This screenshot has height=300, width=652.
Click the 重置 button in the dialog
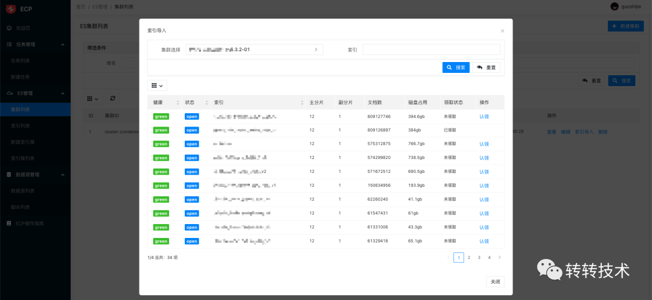click(486, 67)
